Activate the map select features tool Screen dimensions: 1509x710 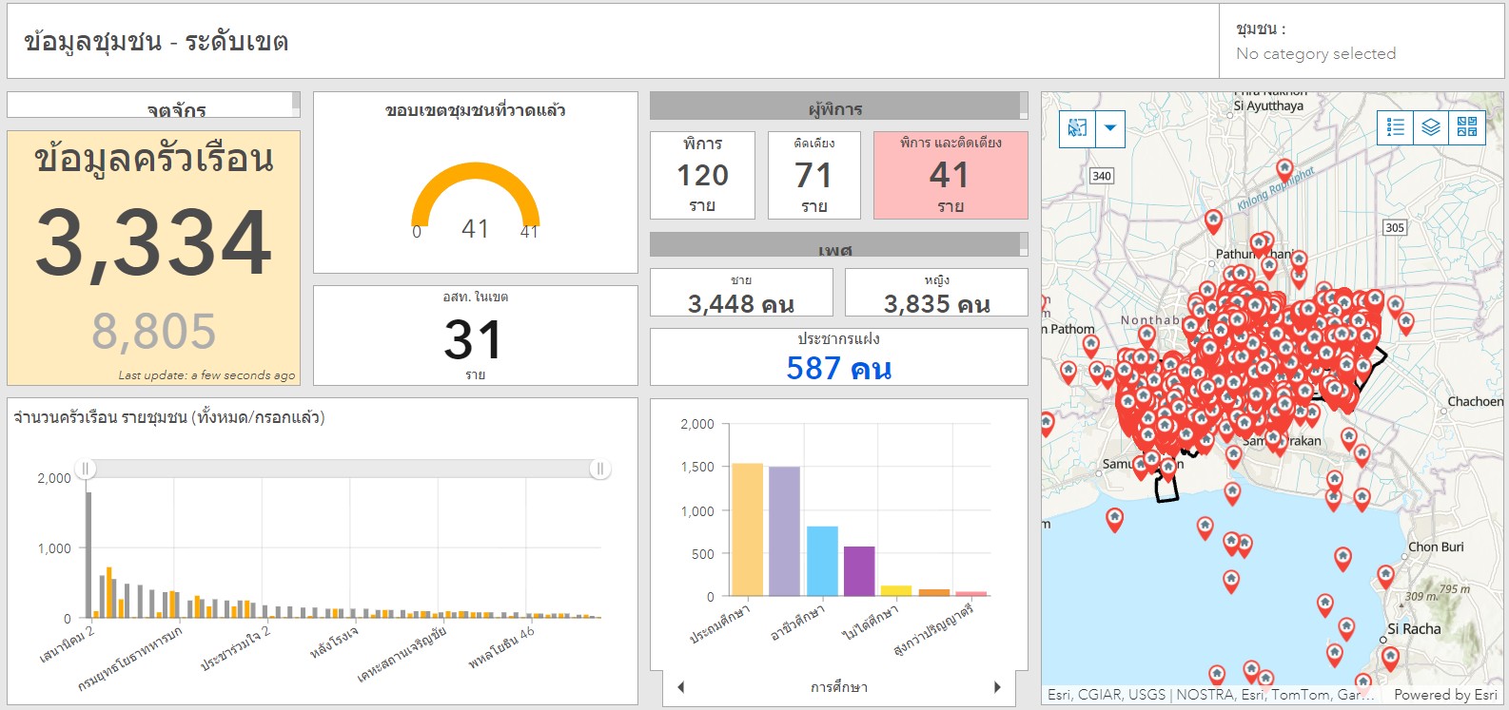(x=1077, y=128)
